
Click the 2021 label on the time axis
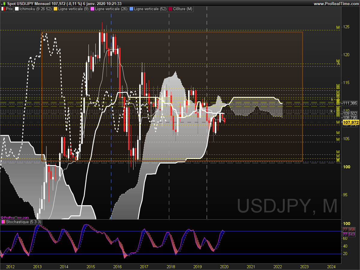(x=251, y=266)
